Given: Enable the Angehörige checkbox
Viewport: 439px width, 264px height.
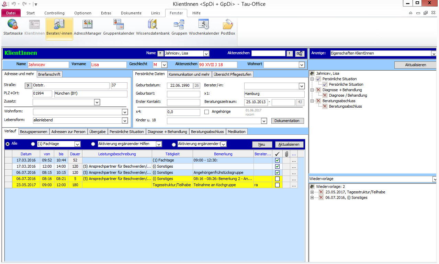Looking at the screenshot, I should pyautogui.click(x=207, y=112).
